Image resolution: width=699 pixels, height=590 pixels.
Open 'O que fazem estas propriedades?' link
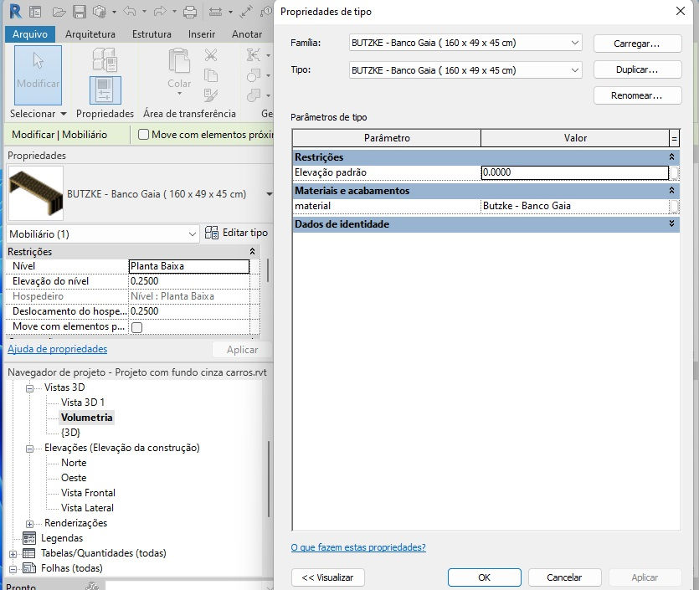tap(358, 547)
